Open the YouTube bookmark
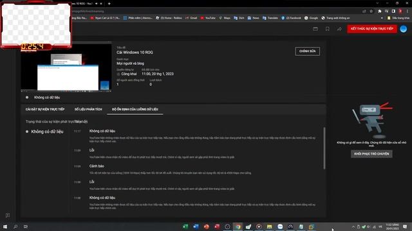 pyautogui.click(x=208, y=18)
